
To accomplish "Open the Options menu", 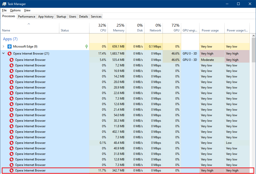I will [15, 10].
